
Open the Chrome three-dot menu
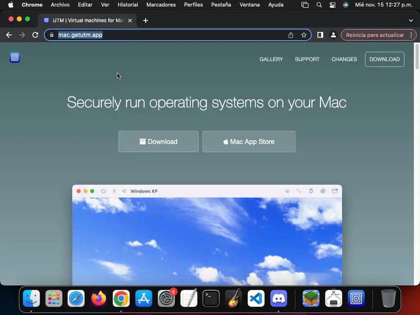411,35
